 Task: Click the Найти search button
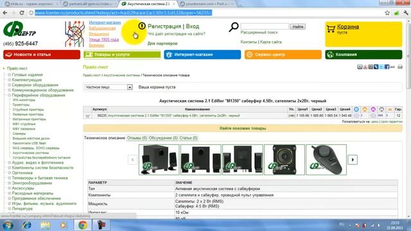click(298, 26)
